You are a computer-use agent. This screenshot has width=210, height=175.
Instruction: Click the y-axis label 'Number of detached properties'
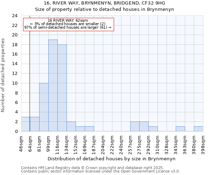3,75
